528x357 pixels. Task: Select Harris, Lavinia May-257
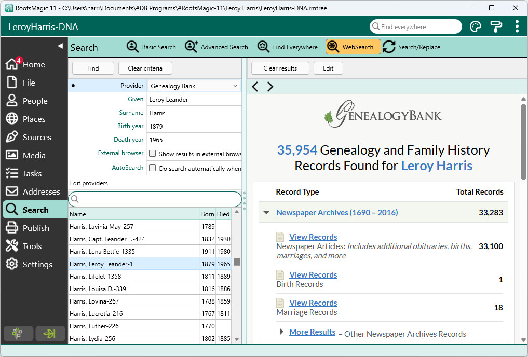tap(150, 226)
